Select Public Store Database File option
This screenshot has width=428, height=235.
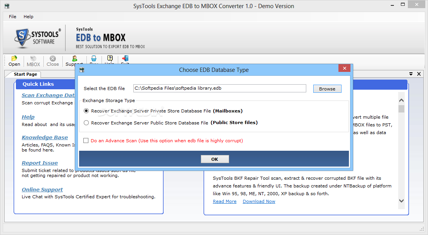coord(86,123)
